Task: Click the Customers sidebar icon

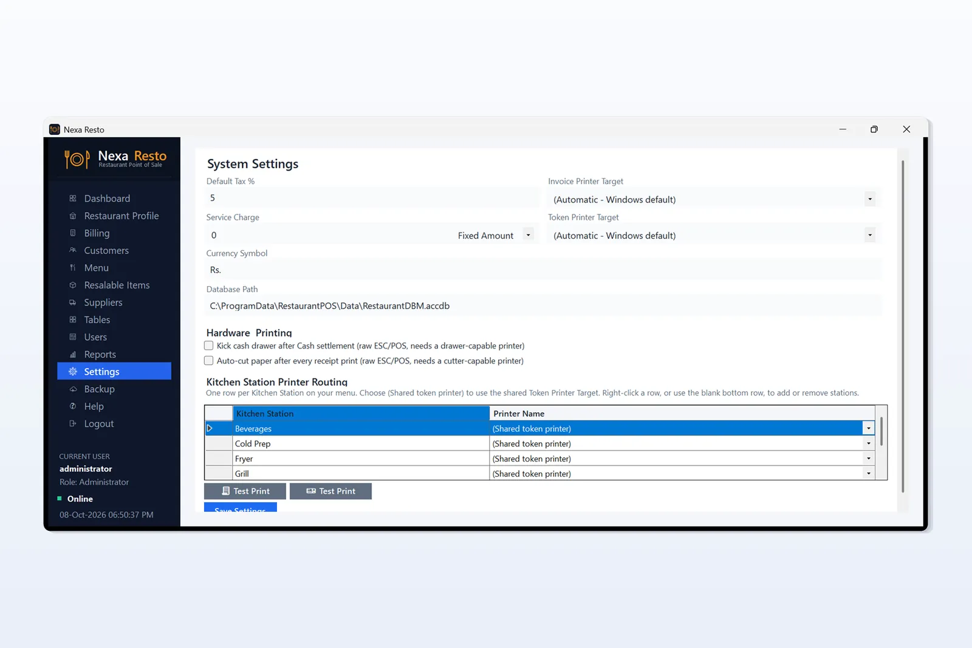Action: (x=73, y=250)
